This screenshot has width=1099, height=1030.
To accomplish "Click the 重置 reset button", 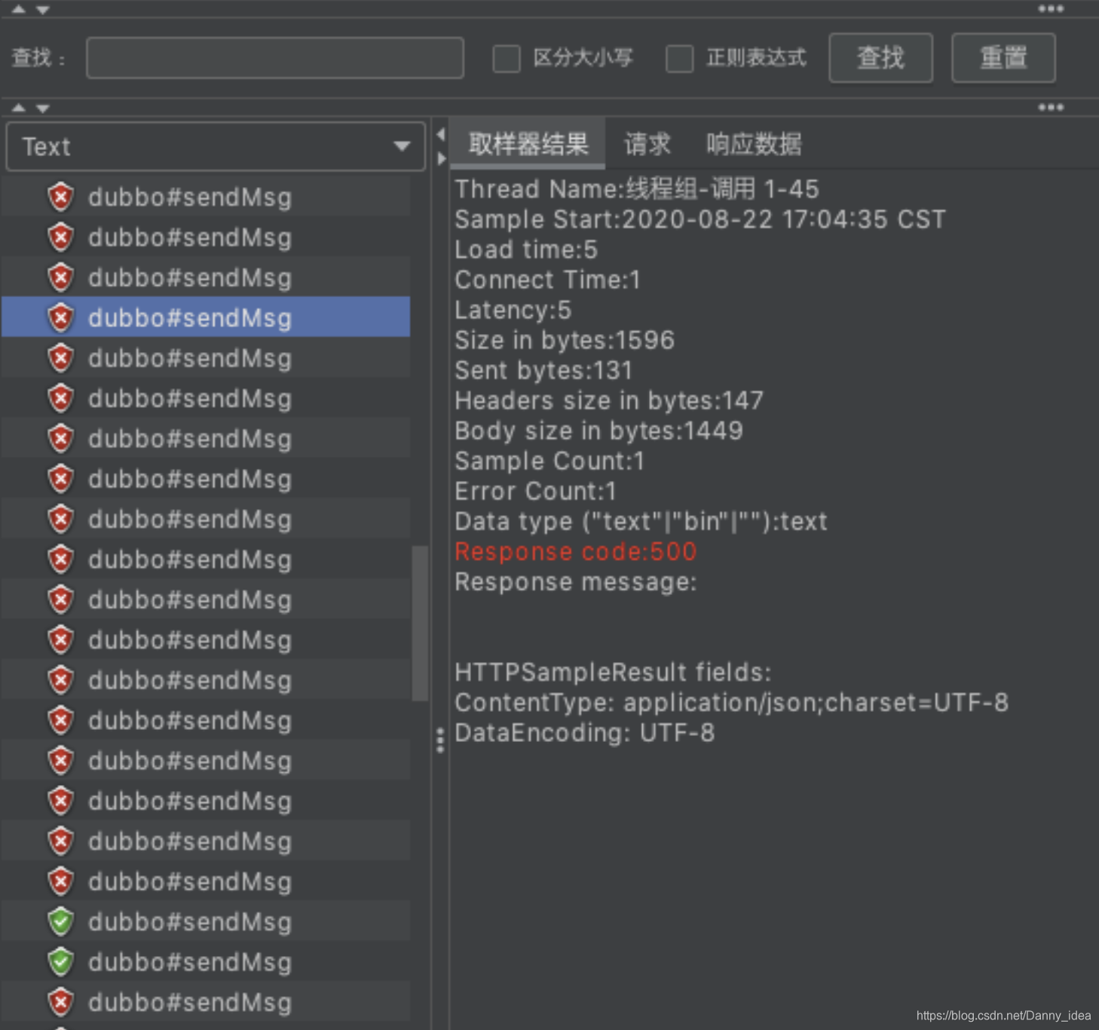I will coord(1003,58).
